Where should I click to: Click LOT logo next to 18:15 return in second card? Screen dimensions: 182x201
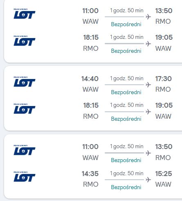(x=25, y=108)
